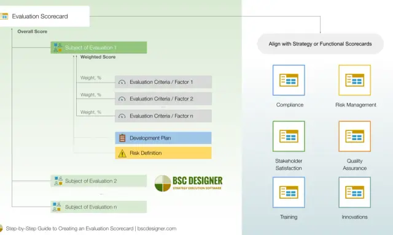This screenshot has height=235, width=393.
Task: Select the Evaluation Scorecard title box
Action: [45, 17]
